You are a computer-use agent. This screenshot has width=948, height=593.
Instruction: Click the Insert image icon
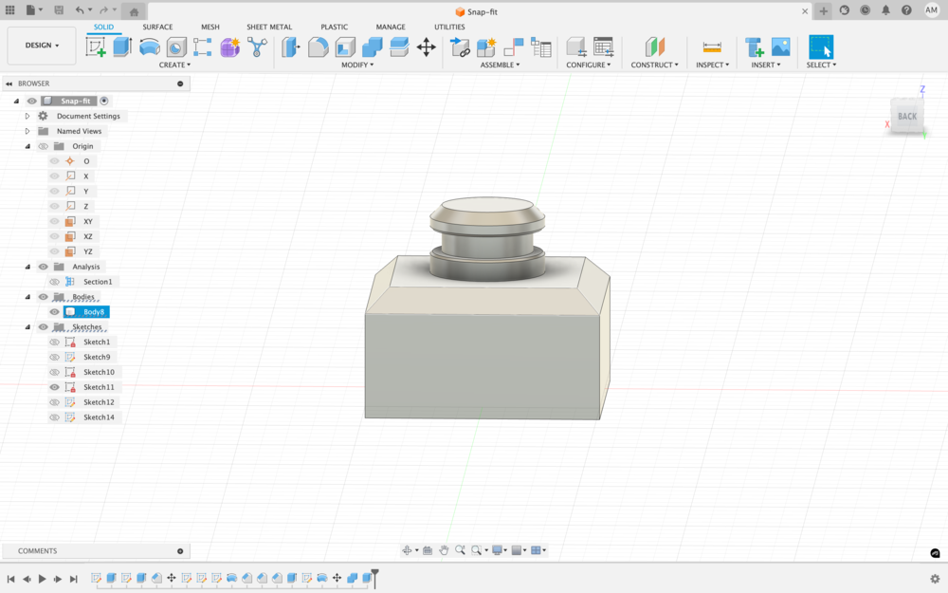(780, 47)
